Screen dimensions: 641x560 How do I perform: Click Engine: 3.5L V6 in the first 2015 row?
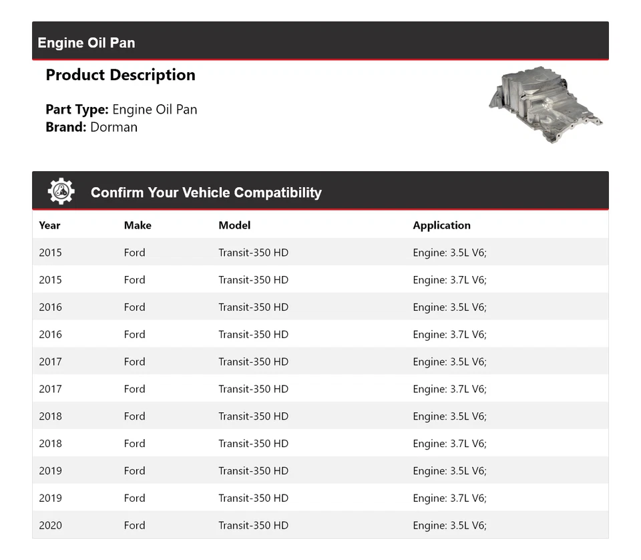click(449, 253)
